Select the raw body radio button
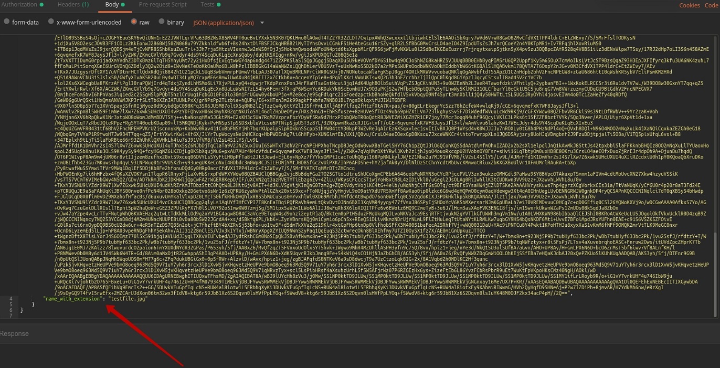Screen dimensions: 720x368 134,23
